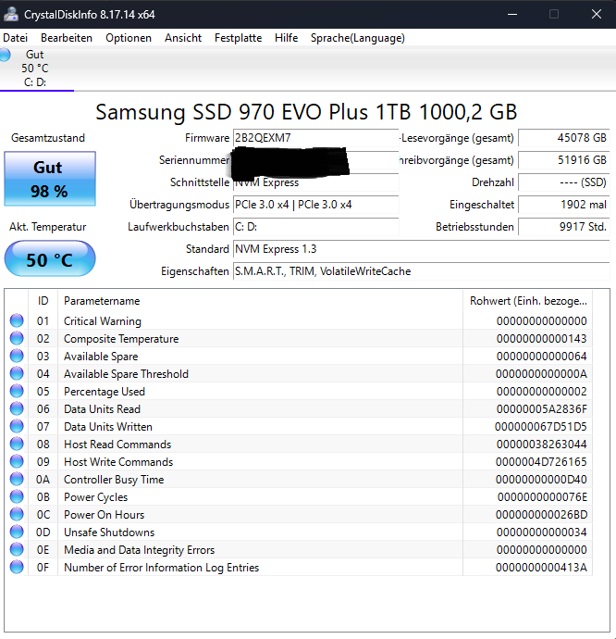Click raw value 00000005A2836F

coord(541,409)
